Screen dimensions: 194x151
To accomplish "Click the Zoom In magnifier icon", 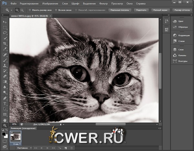I will click(x=17, y=10).
